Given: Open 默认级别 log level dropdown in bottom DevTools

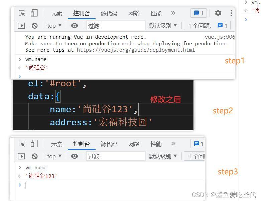Looking at the screenshot, I should 163,156.
